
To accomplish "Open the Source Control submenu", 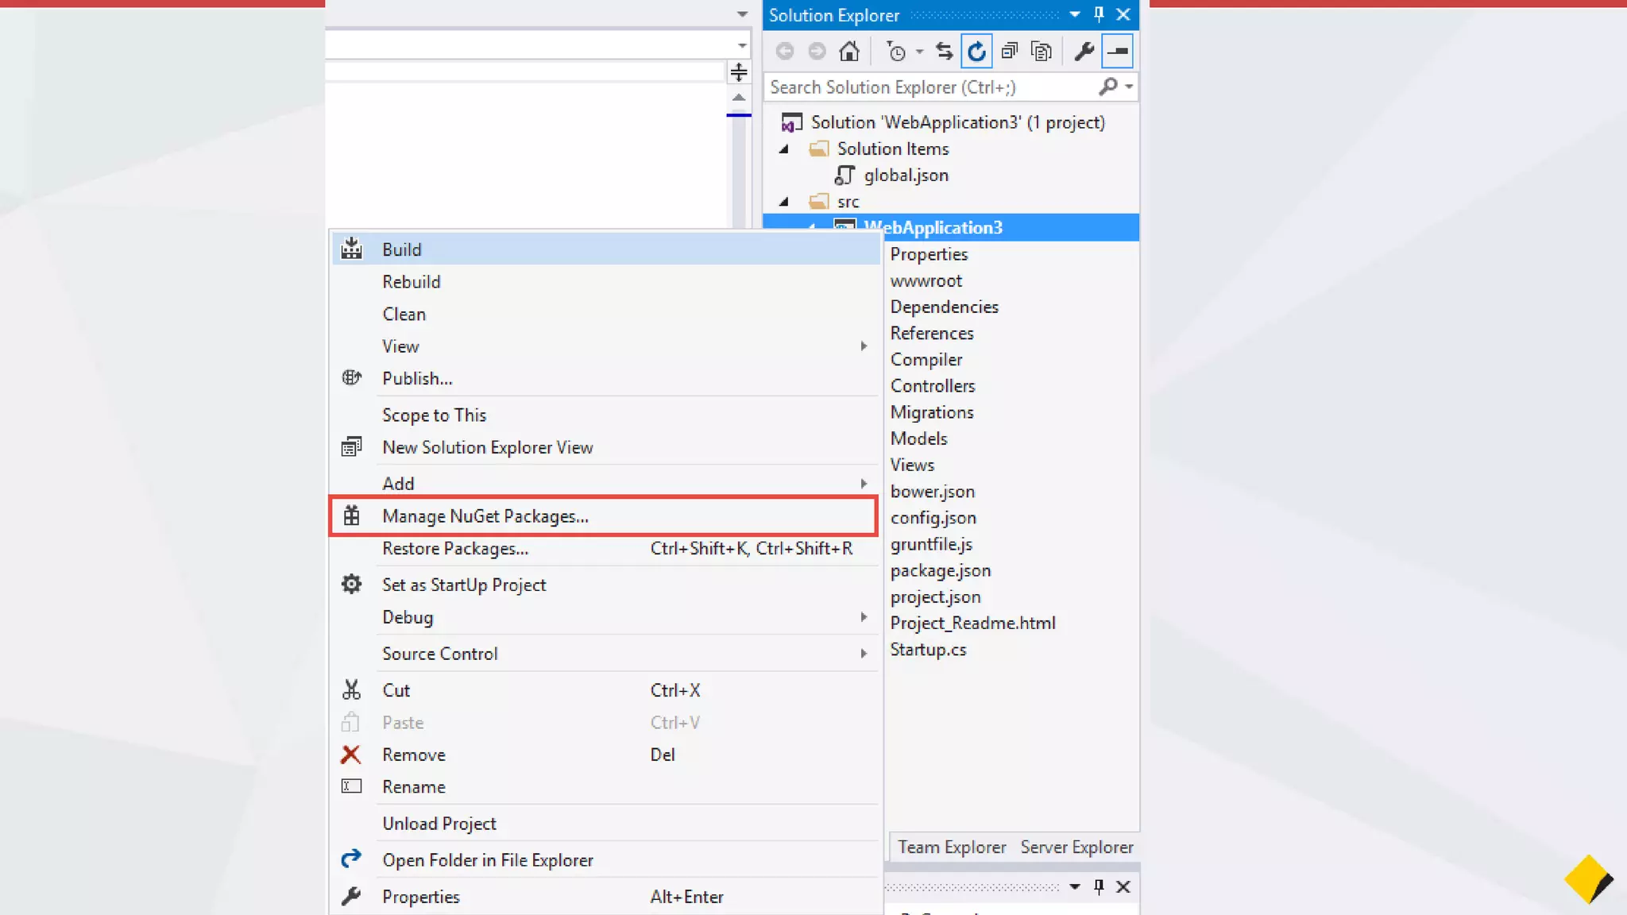I will coord(605,654).
